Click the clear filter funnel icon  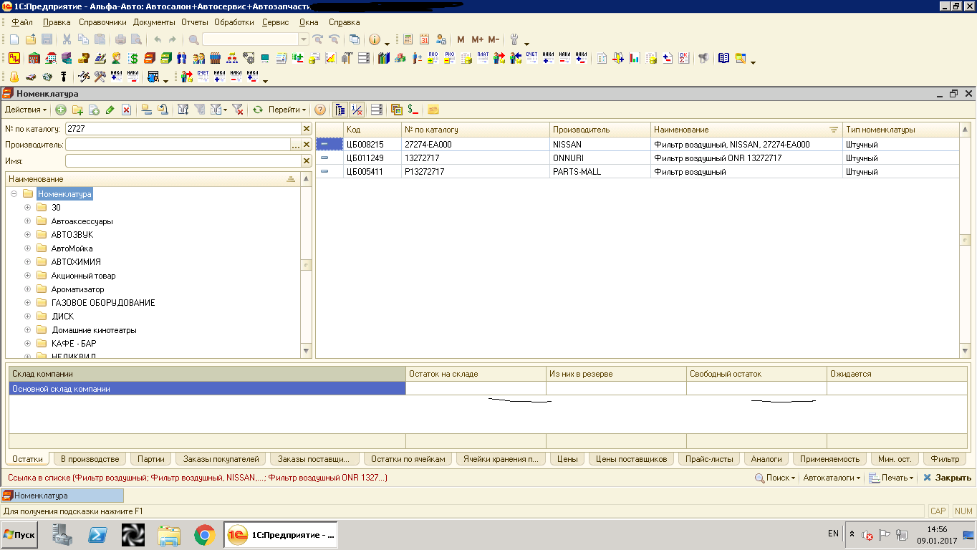238,110
